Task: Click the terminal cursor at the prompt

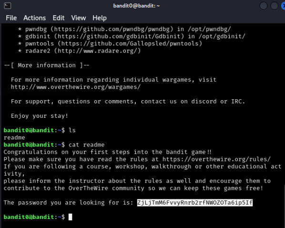Action: coord(71,217)
